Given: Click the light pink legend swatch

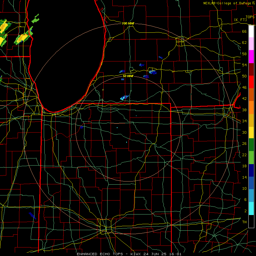Looking at the screenshot, I should pos(251,44).
